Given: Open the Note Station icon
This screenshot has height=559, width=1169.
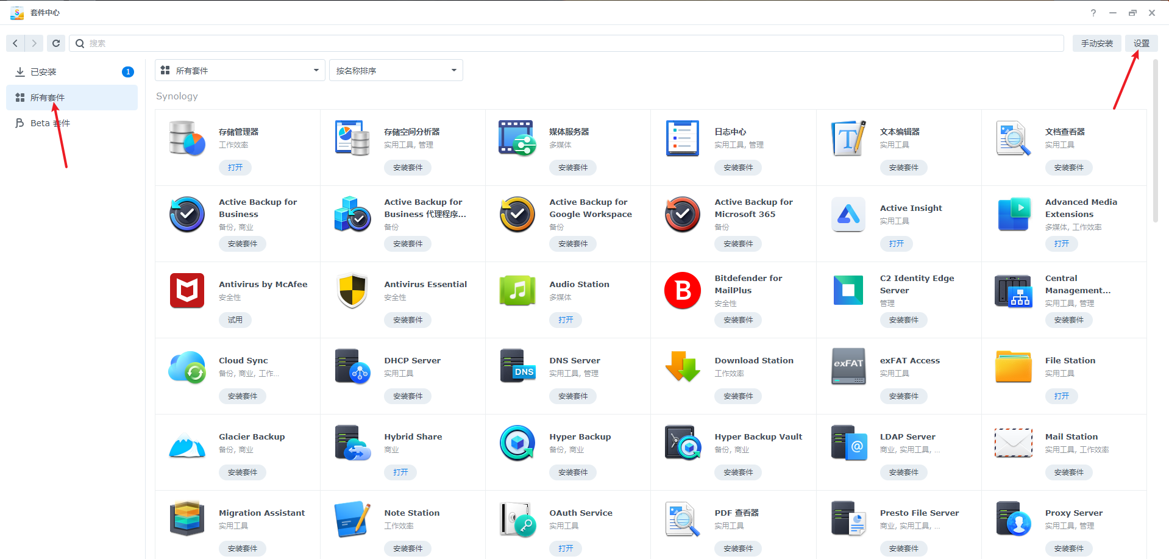Looking at the screenshot, I should pyautogui.click(x=352, y=519).
